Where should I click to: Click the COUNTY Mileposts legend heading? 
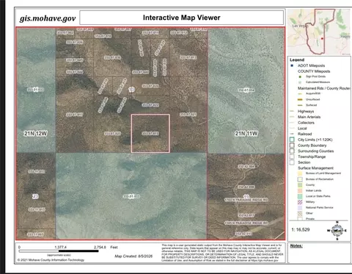click(x=314, y=71)
